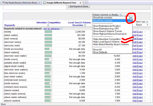Viewport: 153px width, 106px height.
Task: Click Add Exact for [ebook reader software]
Action: pyautogui.click(x=137, y=97)
